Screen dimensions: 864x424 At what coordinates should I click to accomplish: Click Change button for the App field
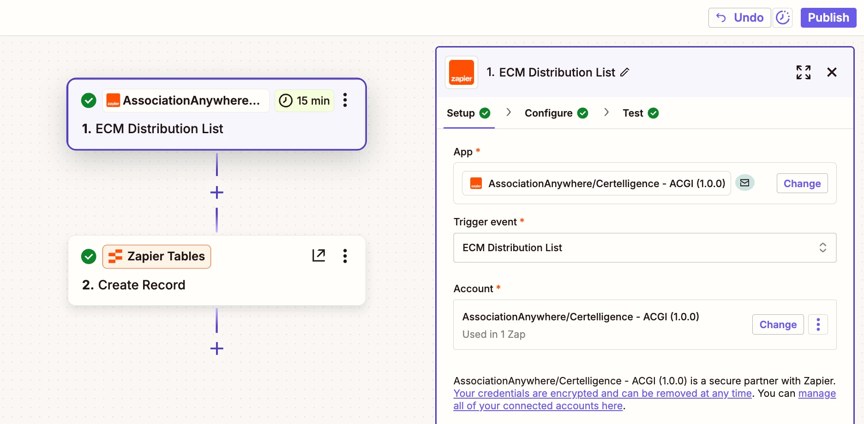click(x=802, y=183)
